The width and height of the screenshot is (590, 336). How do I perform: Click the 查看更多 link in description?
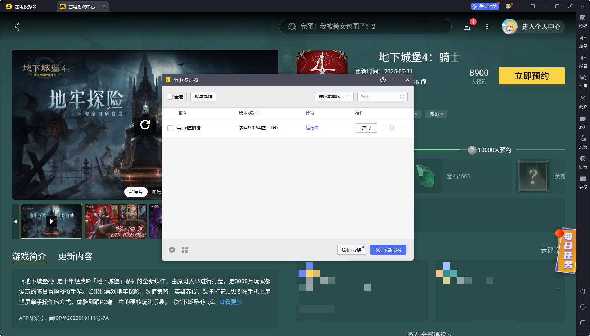[231, 302]
